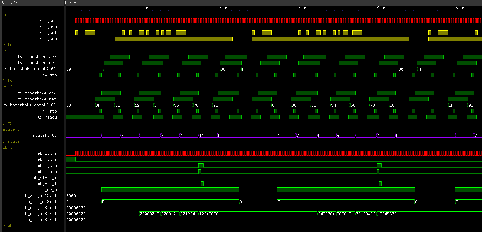Select the spi_sdo signal
The image size is (482, 232).
[48, 39]
